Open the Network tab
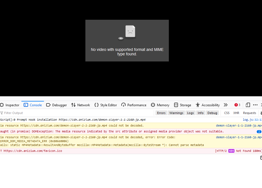Image resolution: width=262 pixels, height=188 pixels. [81, 105]
